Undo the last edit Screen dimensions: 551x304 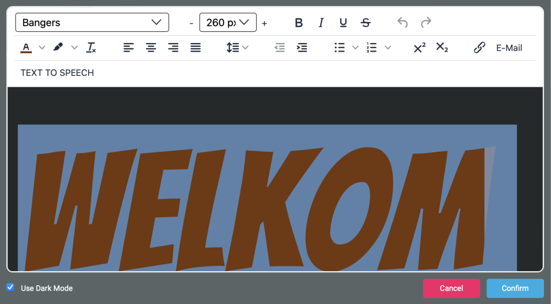point(402,23)
